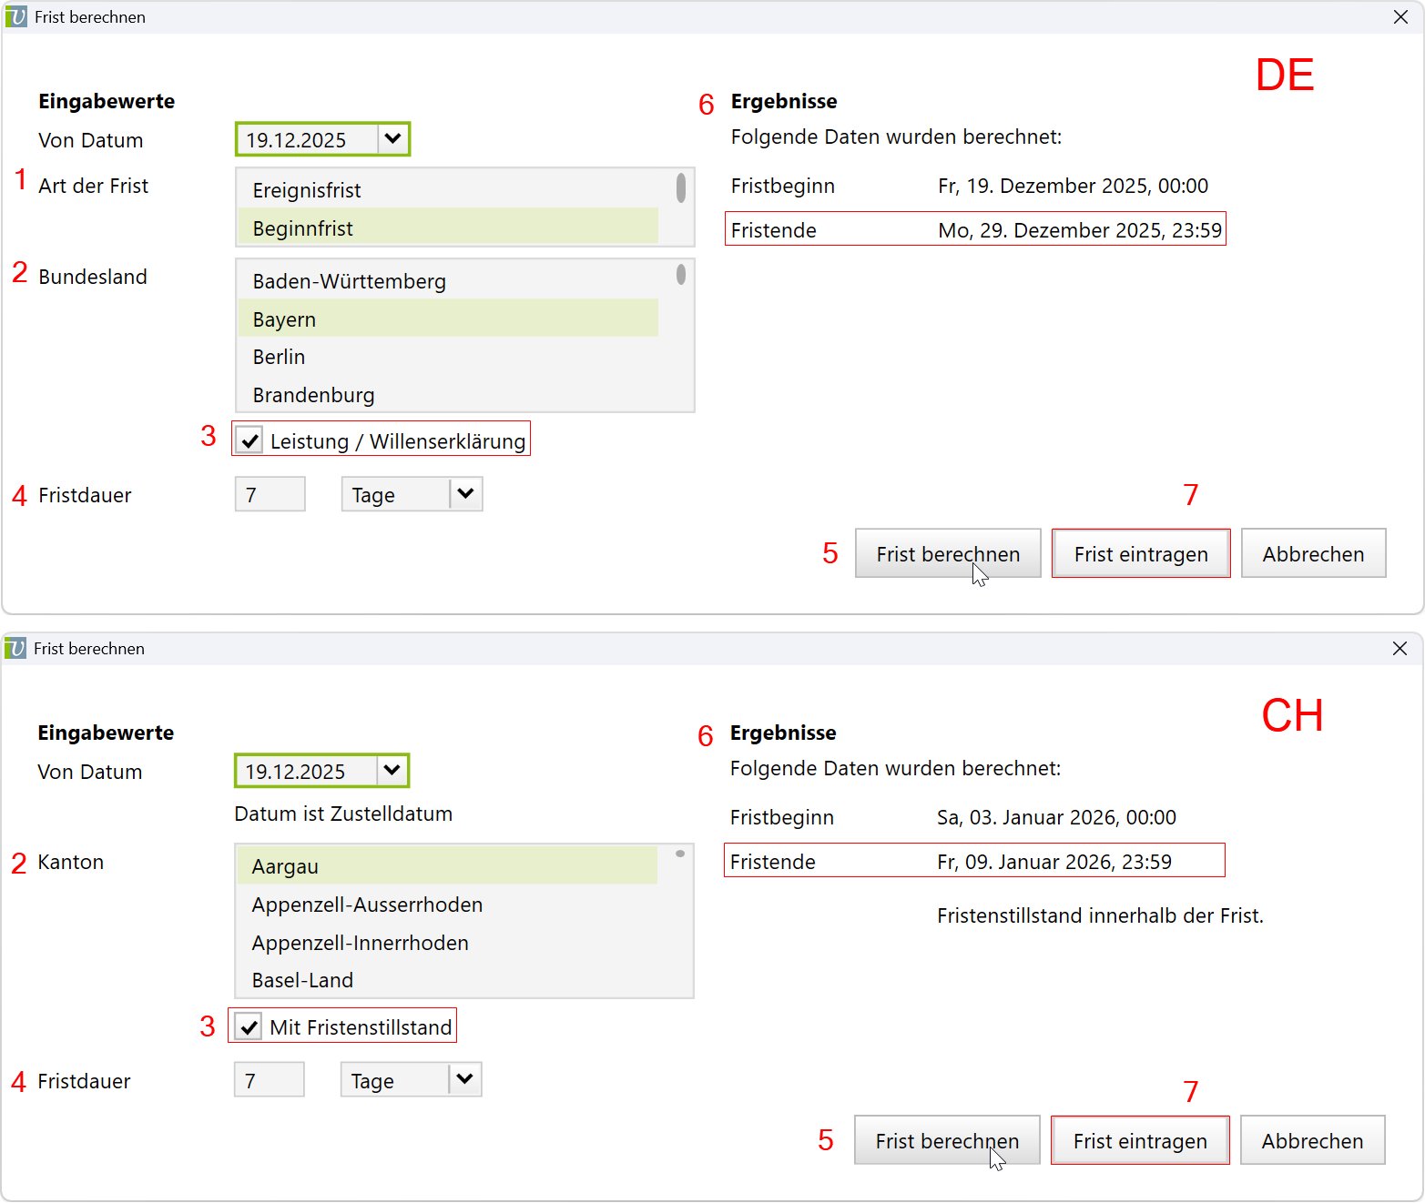Expand the Tage unit dropdown in the CH dialog
Screen dimensions: 1425x1203
[x=464, y=1080]
